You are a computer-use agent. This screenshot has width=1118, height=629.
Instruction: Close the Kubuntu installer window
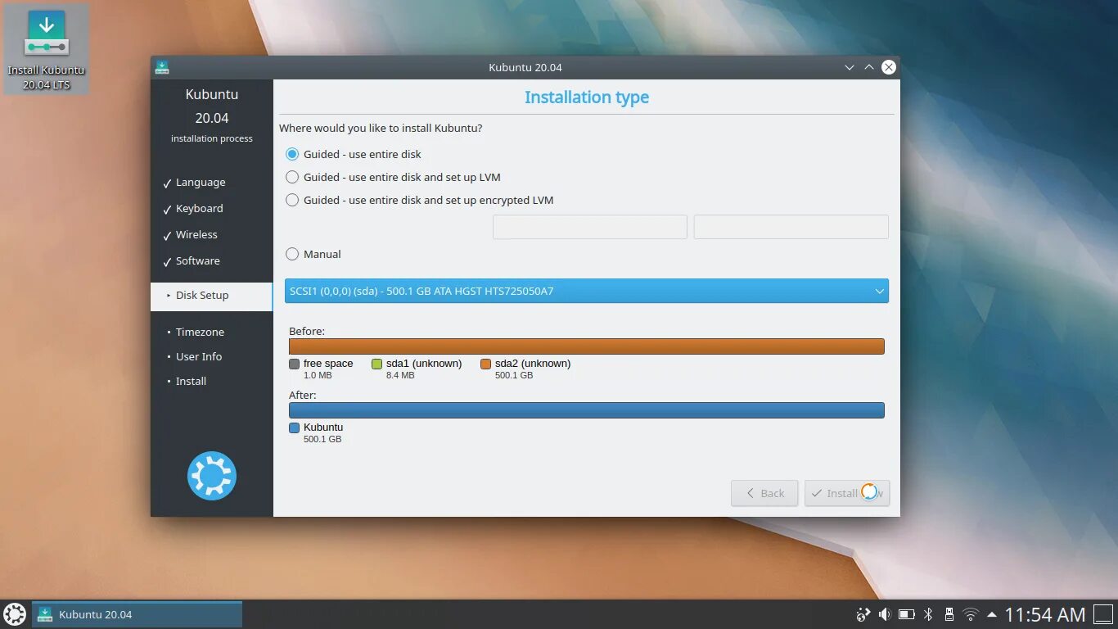(x=889, y=67)
